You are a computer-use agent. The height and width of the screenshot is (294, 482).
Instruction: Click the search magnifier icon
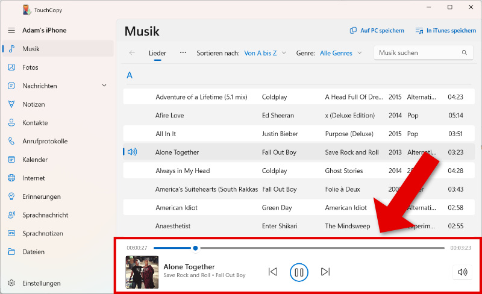[465, 53]
